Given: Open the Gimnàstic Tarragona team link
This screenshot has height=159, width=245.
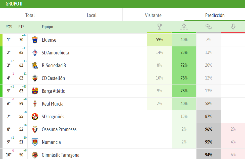Looking at the screenshot, I should coord(61,155).
